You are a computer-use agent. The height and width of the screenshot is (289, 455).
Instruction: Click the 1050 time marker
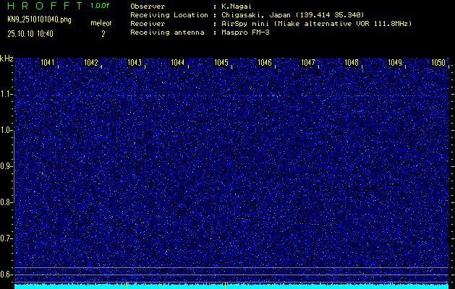tap(438, 63)
